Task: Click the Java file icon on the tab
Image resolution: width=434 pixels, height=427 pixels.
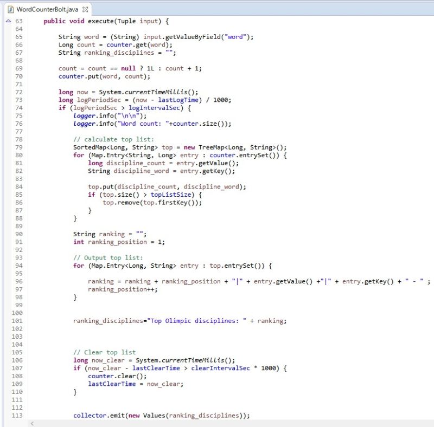Action: pyautogui.click(x=10, y=10)
